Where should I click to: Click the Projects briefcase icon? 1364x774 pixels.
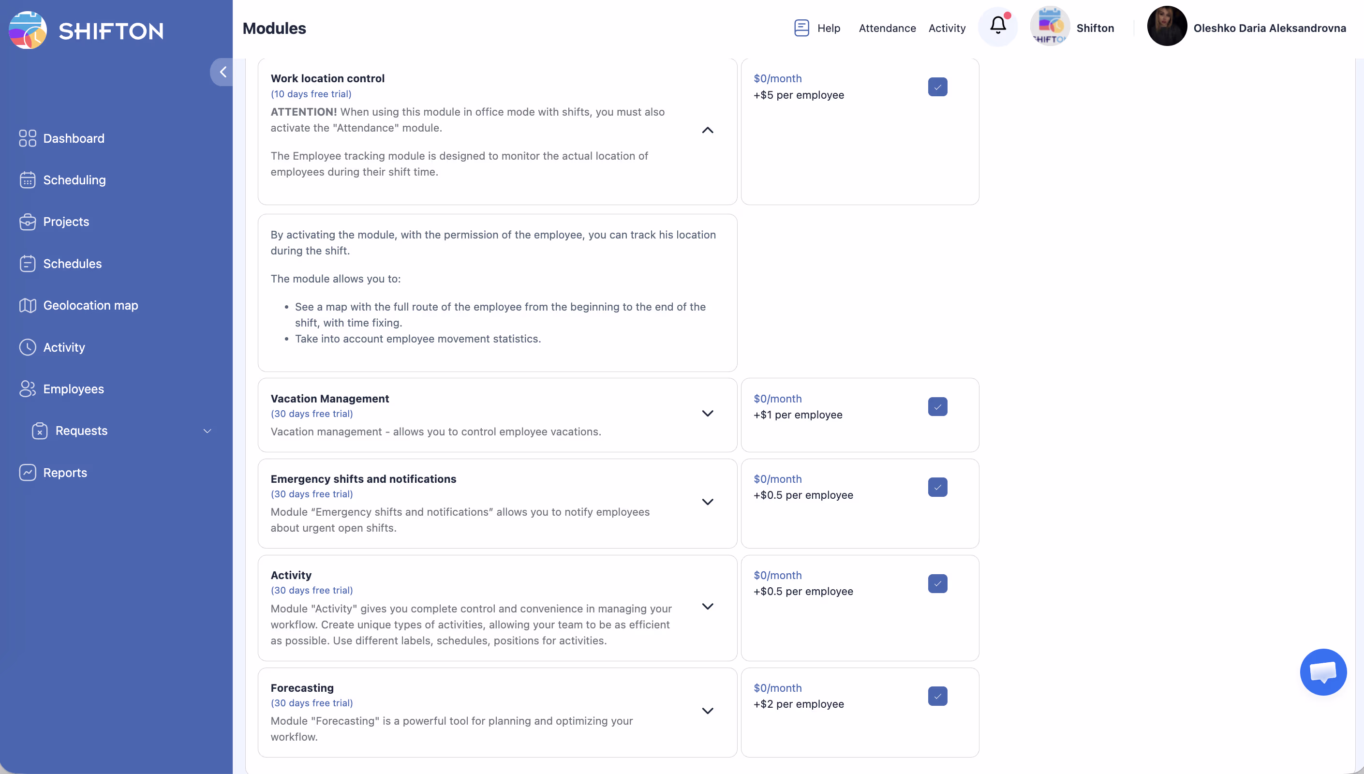27,222
